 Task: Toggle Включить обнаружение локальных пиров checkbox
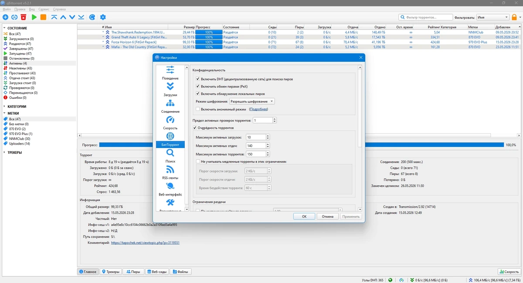coord(198,94)
